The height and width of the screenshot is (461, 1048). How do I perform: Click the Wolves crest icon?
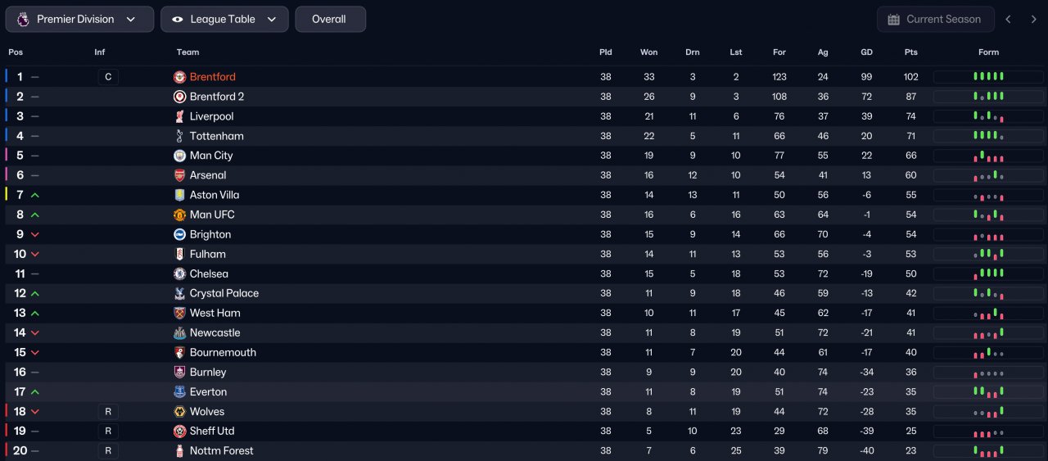pos(180,411)
